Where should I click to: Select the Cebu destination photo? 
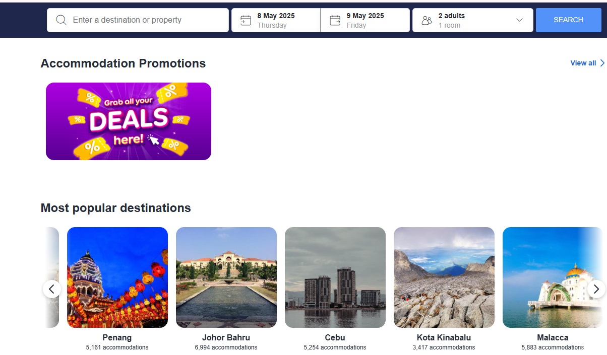coord(335,277)
